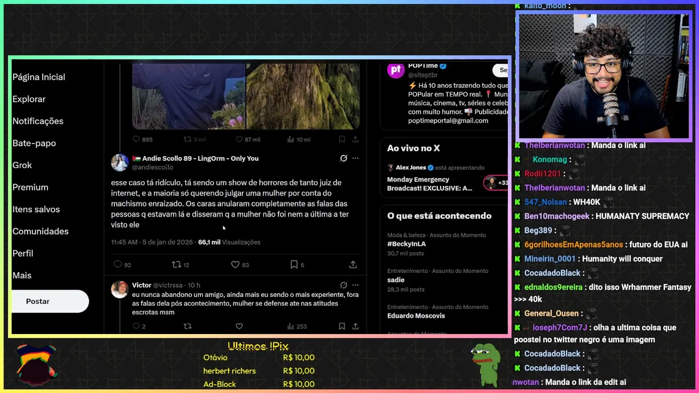The width and height of the screenshot is (699, 393).
Task: Like Victor's reply
Action: coord(239,326)
